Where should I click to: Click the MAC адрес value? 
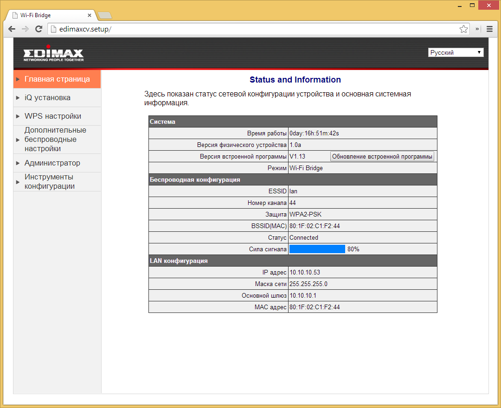point(315,307)
